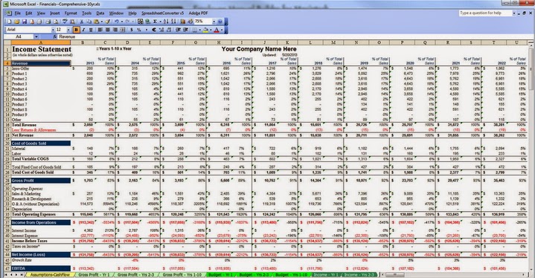Viewport: 535px width, 278px height.
Task: Click the AutoSum sigma icon
Action: [155, 22]
